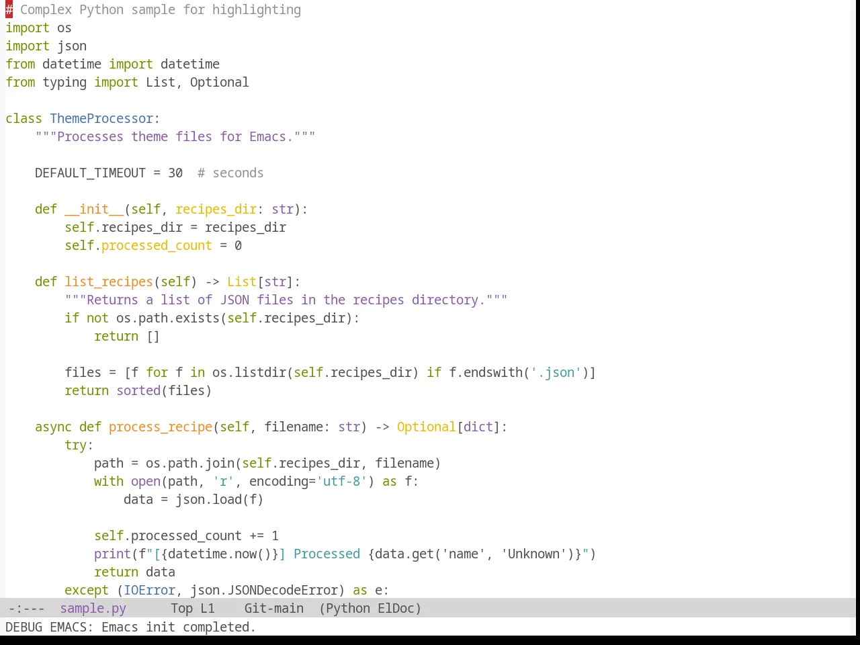Image resolution: width=860 pixels, height=645 pixels.
Task: Click the 'r' mode string in open call
Action: (223, 482)
